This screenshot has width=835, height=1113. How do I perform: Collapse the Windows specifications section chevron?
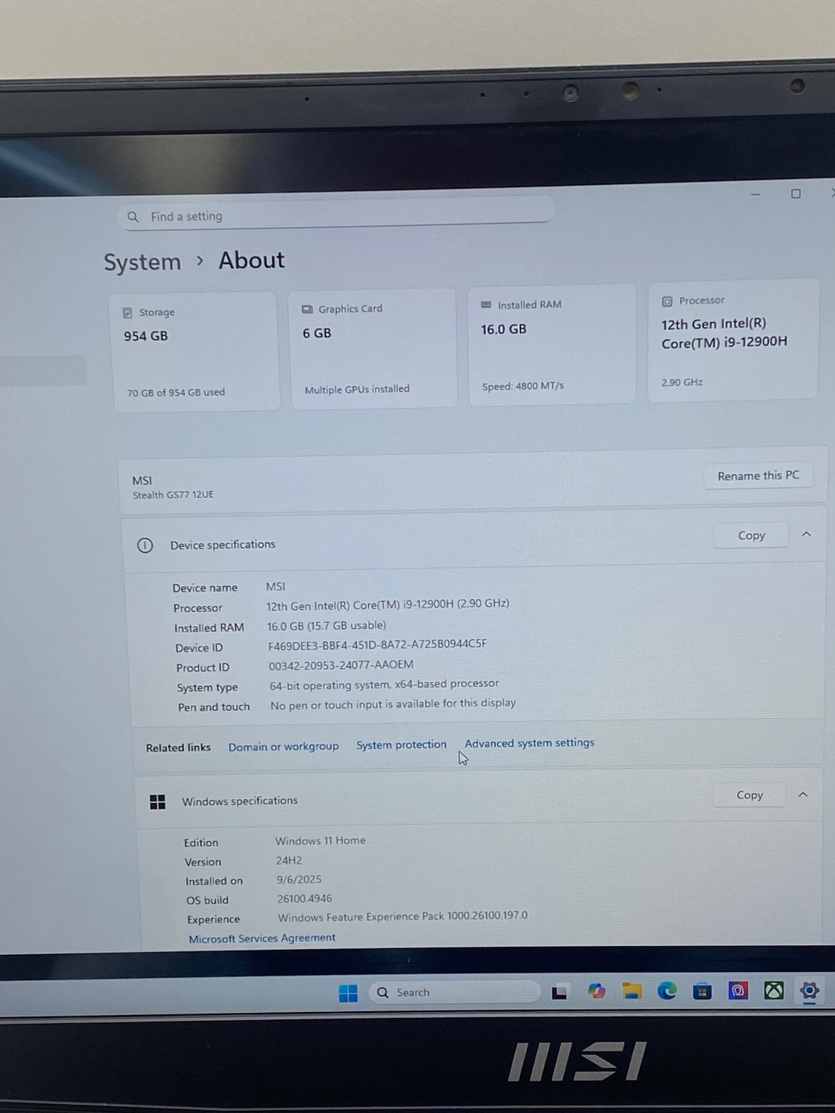click(x=803, y=795)
